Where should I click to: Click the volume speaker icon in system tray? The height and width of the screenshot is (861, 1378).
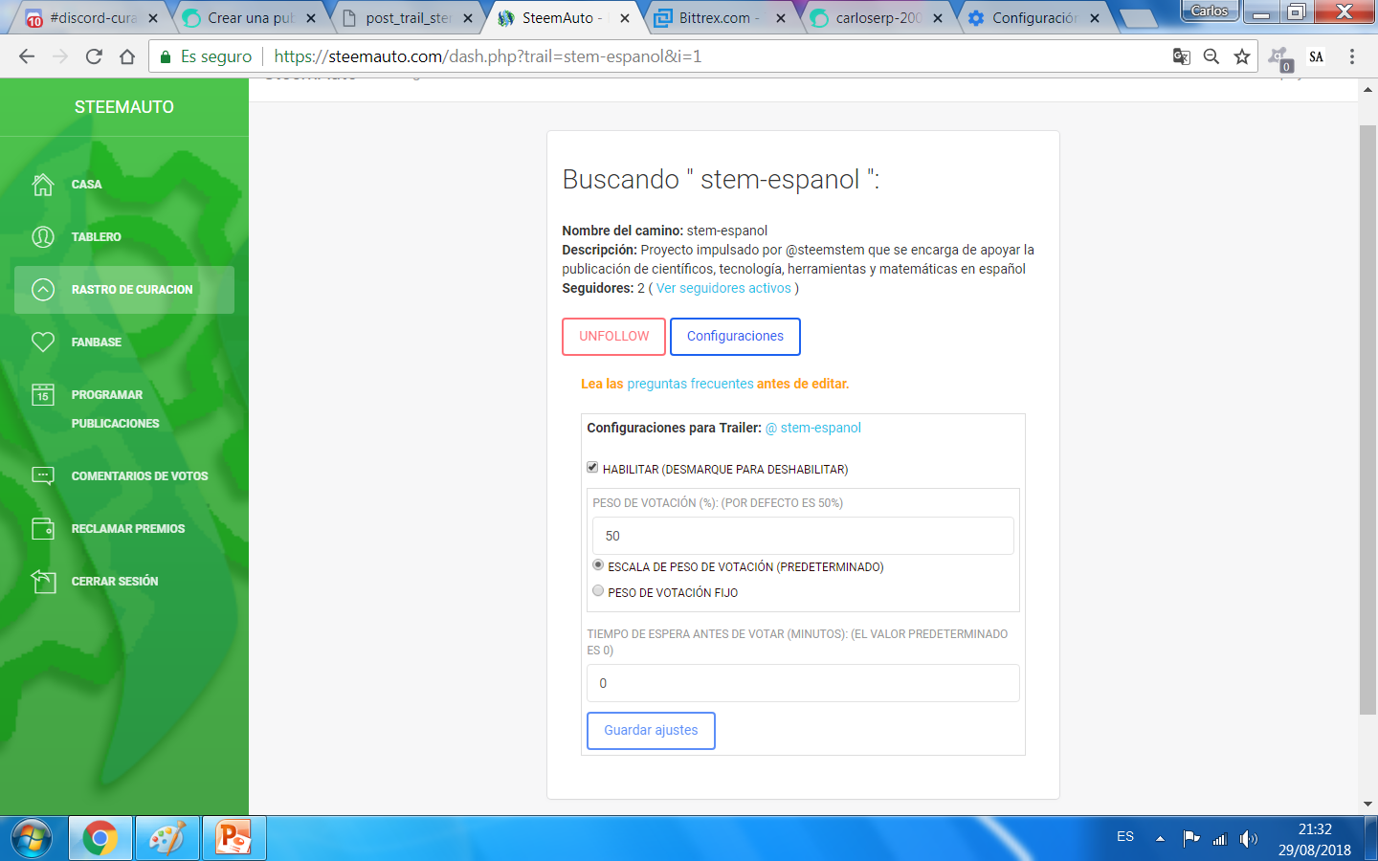pyautogui.click(x=1249, y=839)
